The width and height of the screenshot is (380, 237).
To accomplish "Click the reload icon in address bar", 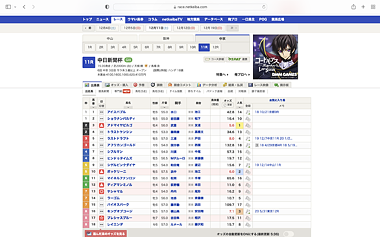I will point(264,6).
